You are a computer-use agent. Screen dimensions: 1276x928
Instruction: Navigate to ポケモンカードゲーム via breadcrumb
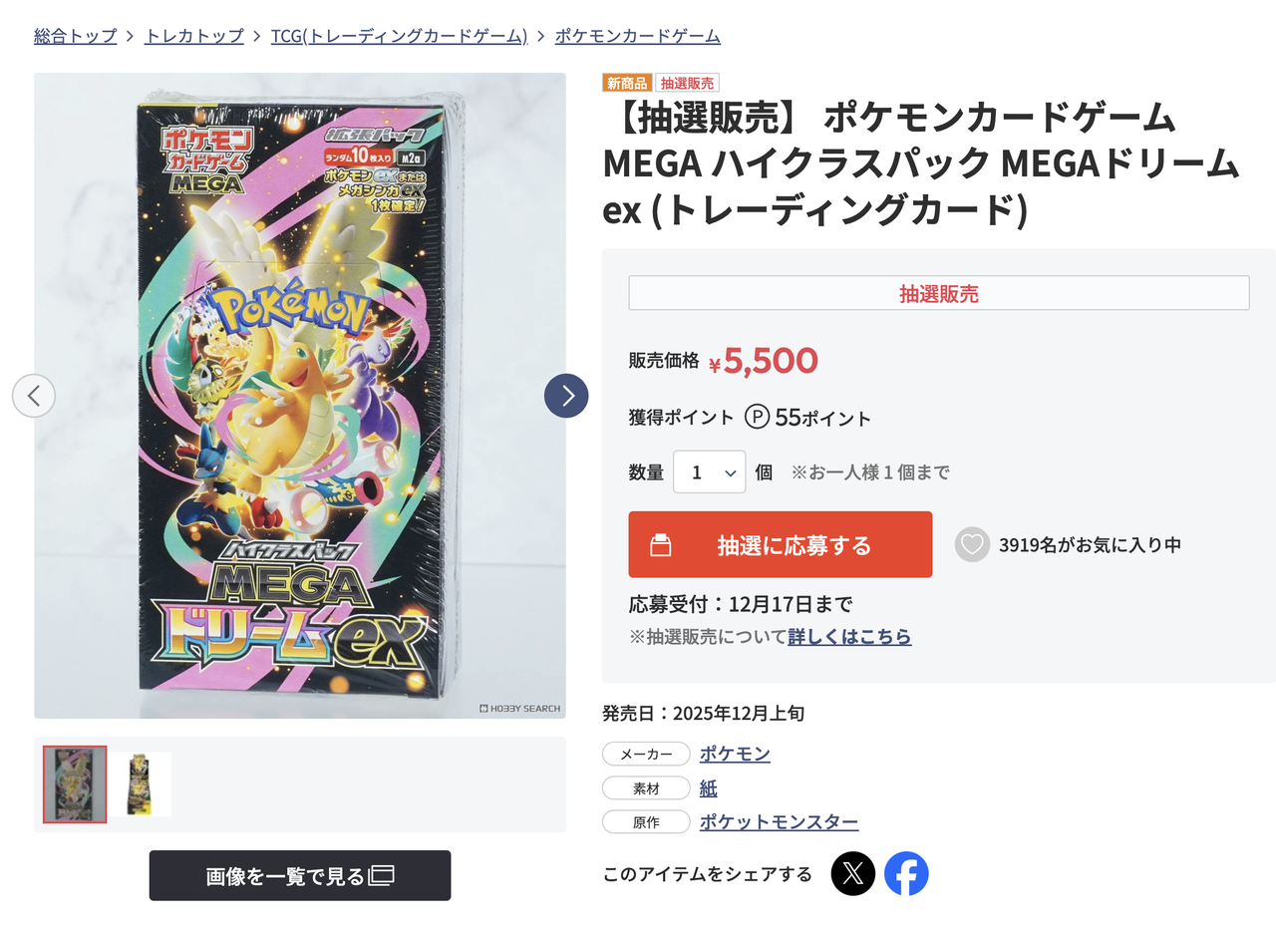636,36
